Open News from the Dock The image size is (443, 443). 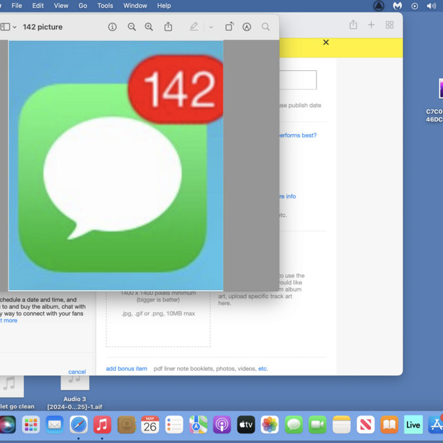[x=366, y=425]
